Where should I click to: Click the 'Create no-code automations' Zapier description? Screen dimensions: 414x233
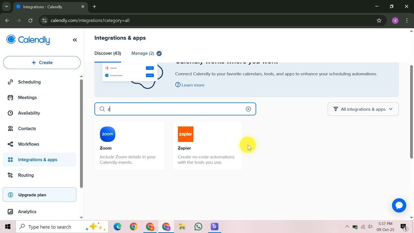coord(206,160)
